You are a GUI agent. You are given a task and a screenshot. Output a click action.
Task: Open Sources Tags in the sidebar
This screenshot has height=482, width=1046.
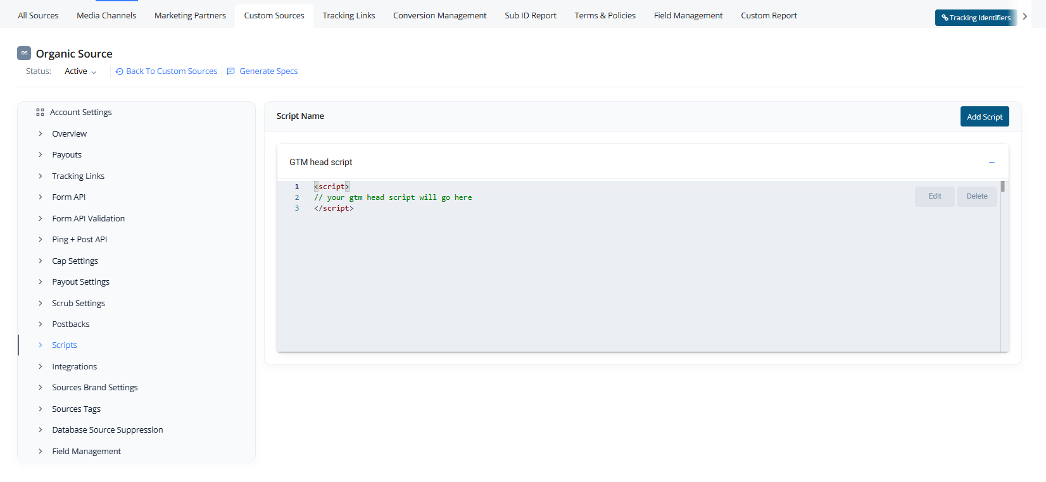tap(77, 409)
